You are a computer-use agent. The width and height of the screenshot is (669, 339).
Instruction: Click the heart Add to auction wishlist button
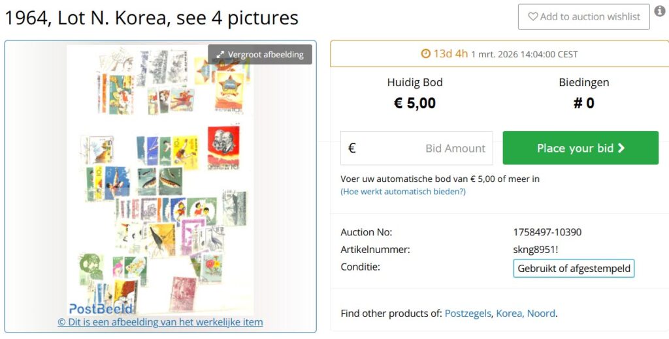click(x=583, y=17)
